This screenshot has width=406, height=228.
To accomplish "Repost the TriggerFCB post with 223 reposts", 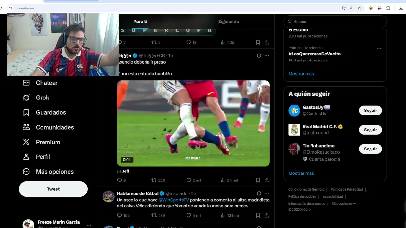I will click(x=158, y=180).
